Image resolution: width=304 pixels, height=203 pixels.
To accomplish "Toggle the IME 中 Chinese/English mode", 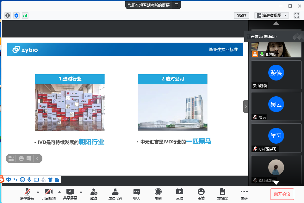I will [x=9, y=180].
